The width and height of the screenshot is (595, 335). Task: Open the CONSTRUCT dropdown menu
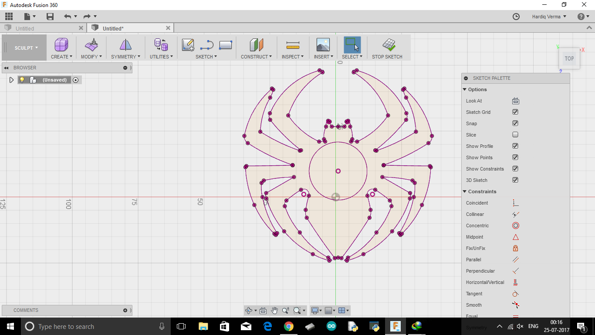[x=256, y=57]
